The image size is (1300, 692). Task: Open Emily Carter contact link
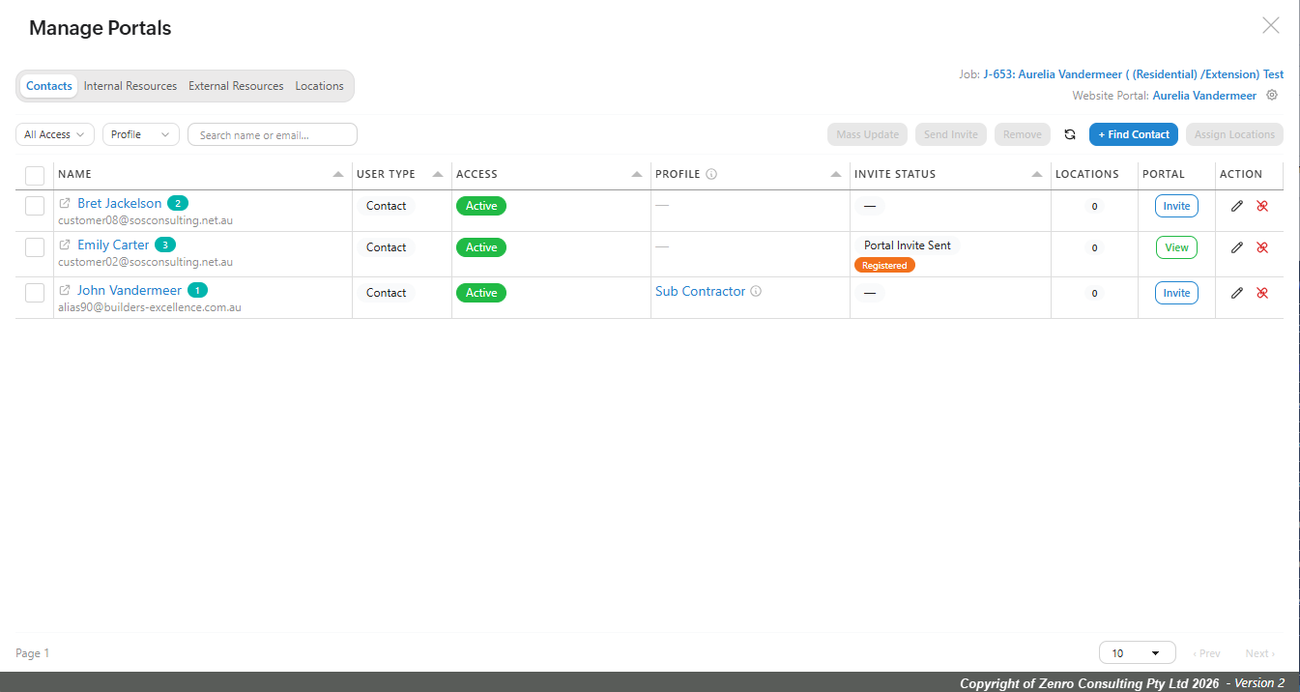[113, 245]
